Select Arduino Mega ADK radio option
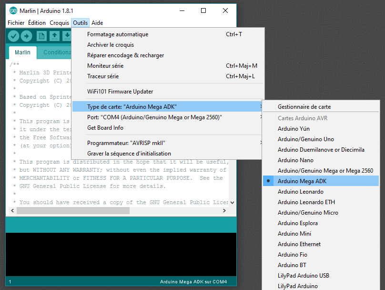This screenshot has width=385, height=290. click(x=302, y=181)
